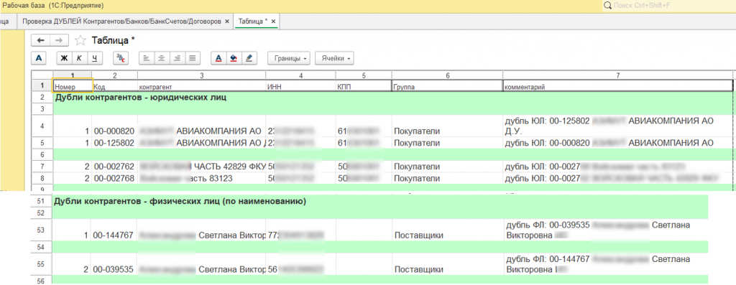
Task: Click comment 'дубль ФЛ: 00-039535' cell
Action: (606, 230)
